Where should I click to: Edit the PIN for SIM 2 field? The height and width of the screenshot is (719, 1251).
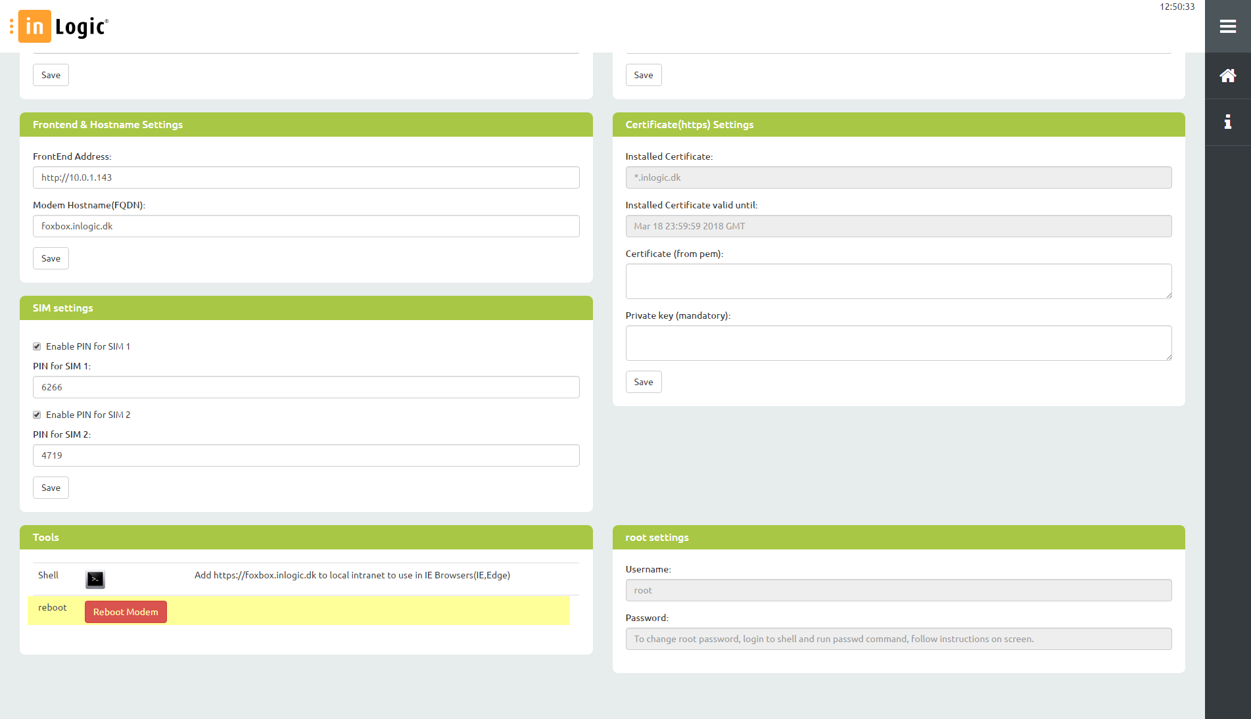(306, 455)
